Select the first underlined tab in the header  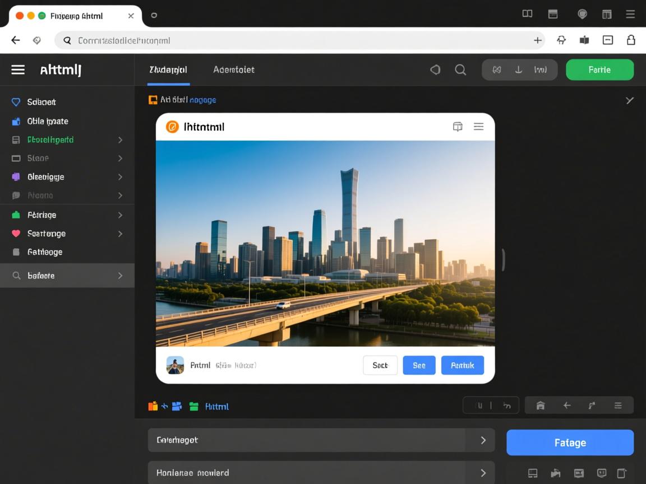[x=168, y=69]
